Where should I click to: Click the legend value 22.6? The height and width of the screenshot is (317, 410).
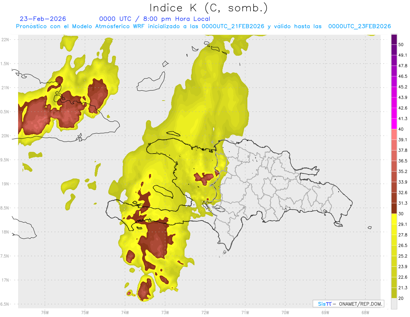[x=403, y=277]
